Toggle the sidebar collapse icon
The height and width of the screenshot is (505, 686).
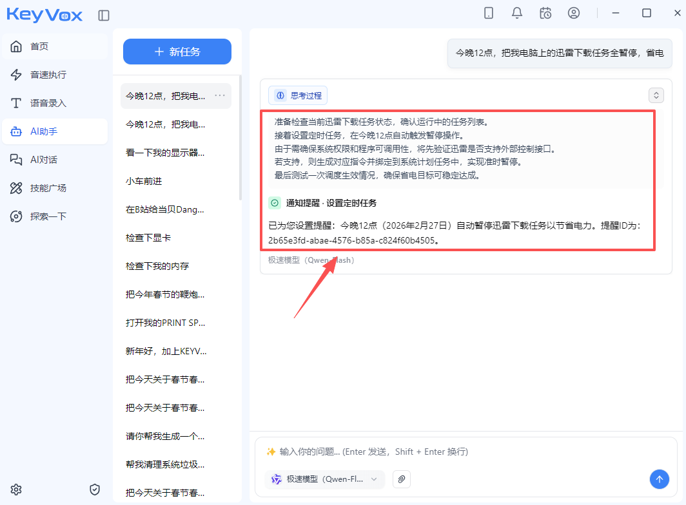[104, 15]
